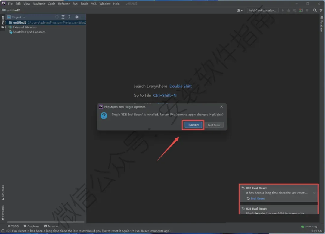Screen dimensions: 325x234
Task: Open the Refactor menu
Action: pyautogui.click(x=63, y=4)
